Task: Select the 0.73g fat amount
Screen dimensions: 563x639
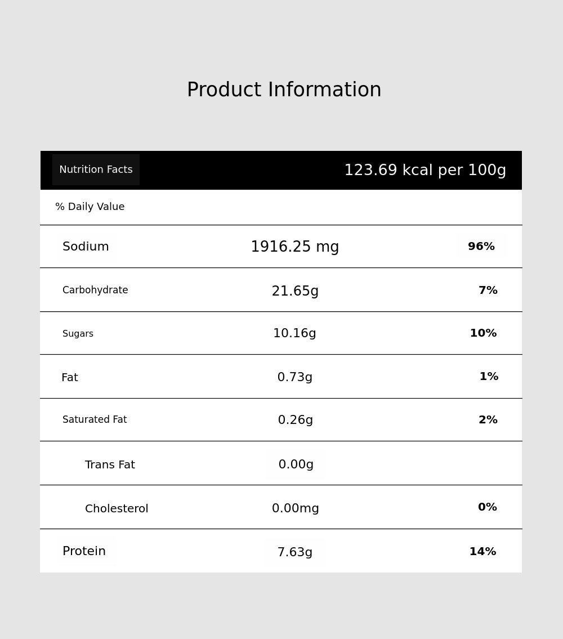Action: pos(294,377)
